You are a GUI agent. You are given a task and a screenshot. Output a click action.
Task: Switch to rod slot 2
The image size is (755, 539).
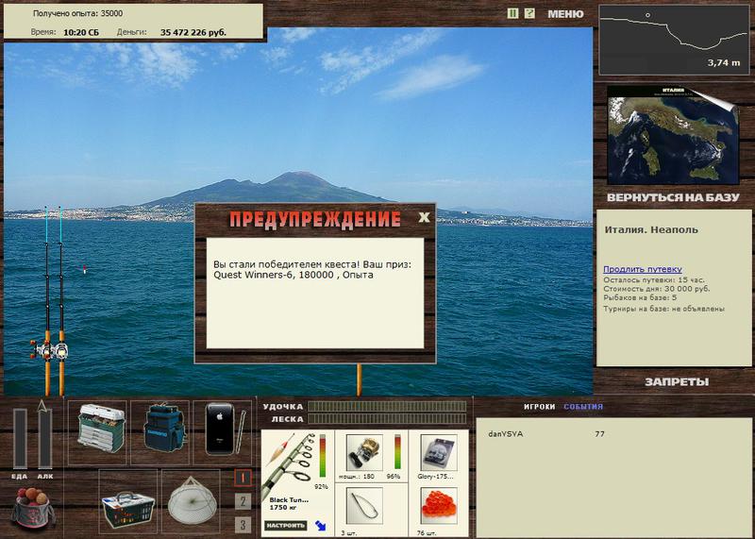243,501
